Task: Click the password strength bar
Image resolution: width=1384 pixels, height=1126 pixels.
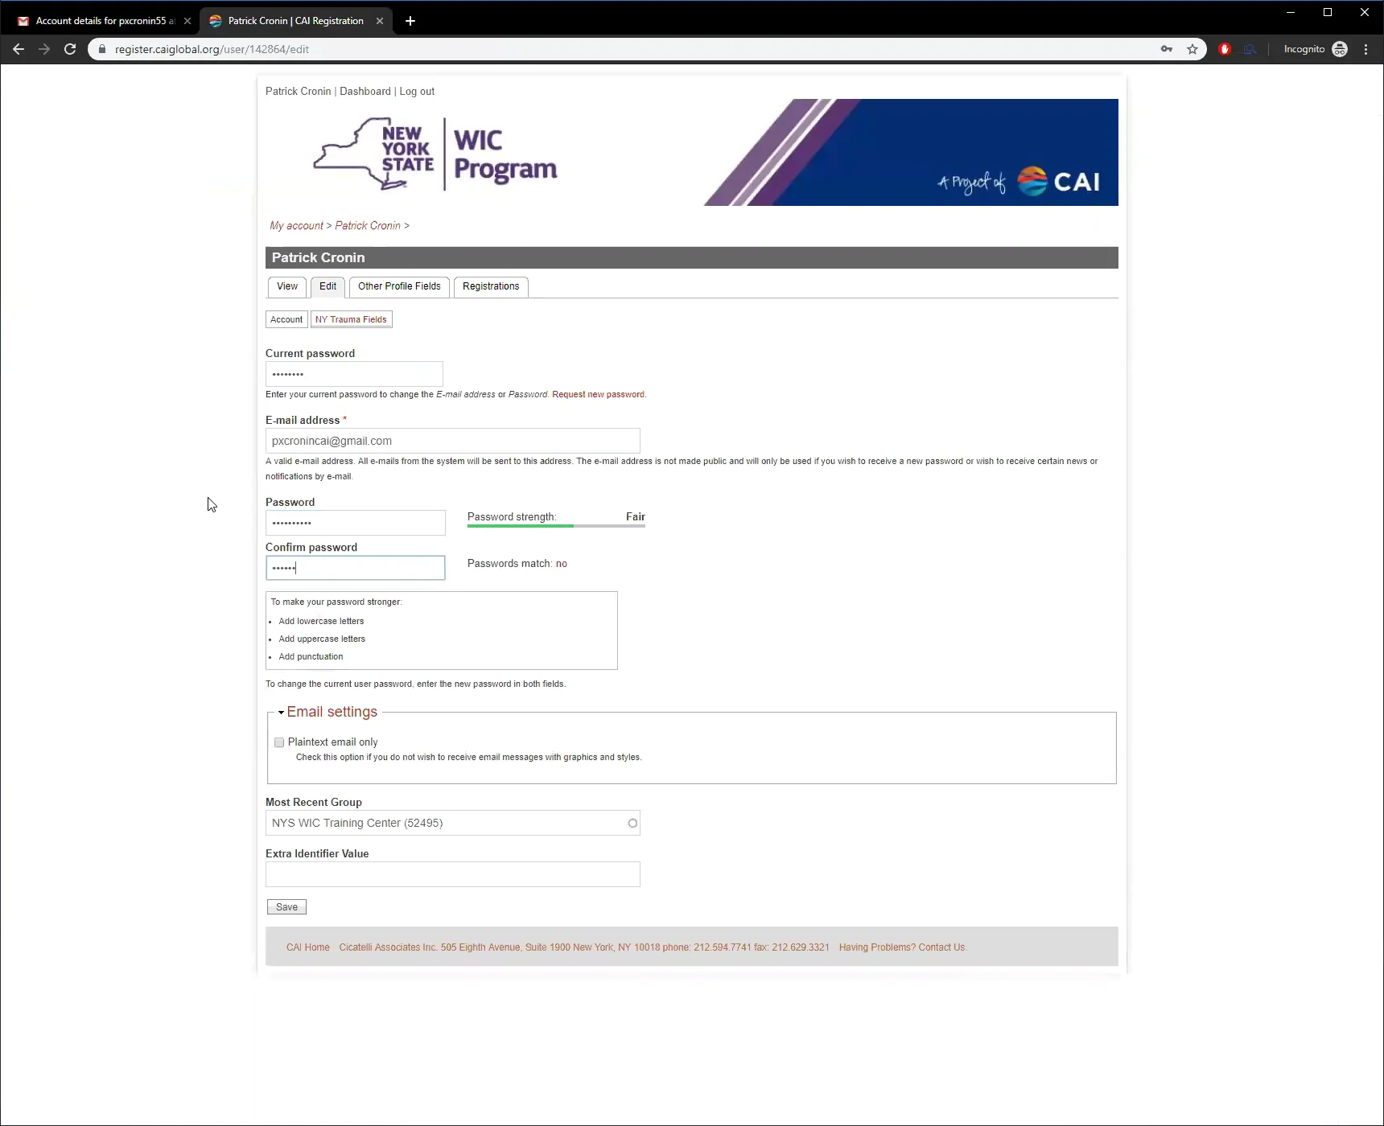Action: 555,526
